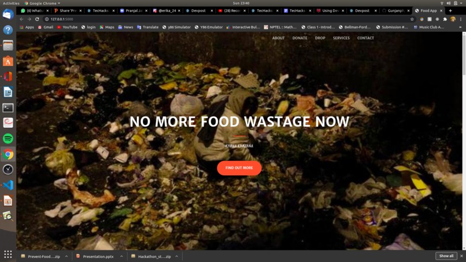Open the DONATE nav link
Screen dimensions: 466x262
(299, 38)
